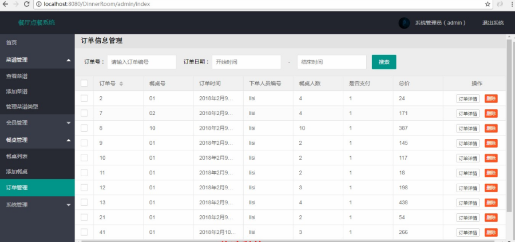Click the 开始时间 date field
This screenshot has width=515, height=242.
pyautogui.click(x=246, y=62)
